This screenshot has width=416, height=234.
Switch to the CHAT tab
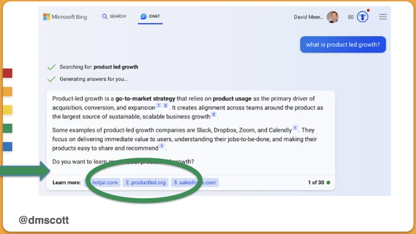[150, 17]
